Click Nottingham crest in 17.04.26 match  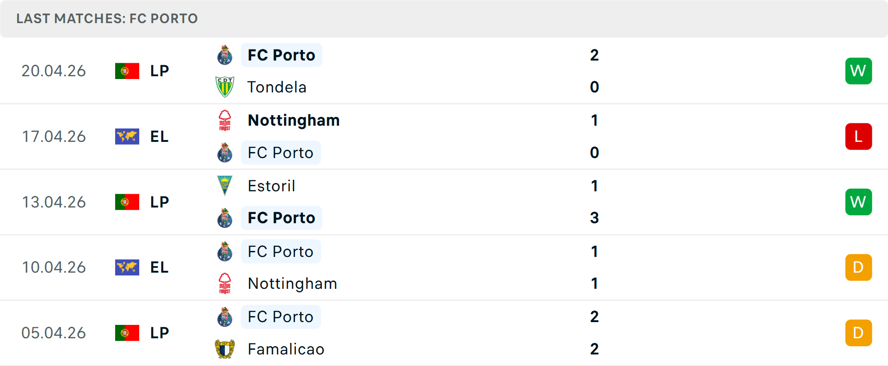tap(225, 120)
